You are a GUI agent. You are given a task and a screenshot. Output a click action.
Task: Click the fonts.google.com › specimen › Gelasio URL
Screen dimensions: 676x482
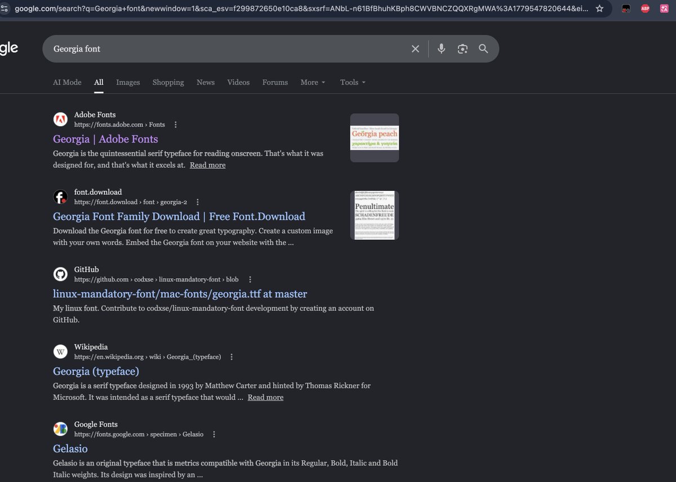coord(139,434)
